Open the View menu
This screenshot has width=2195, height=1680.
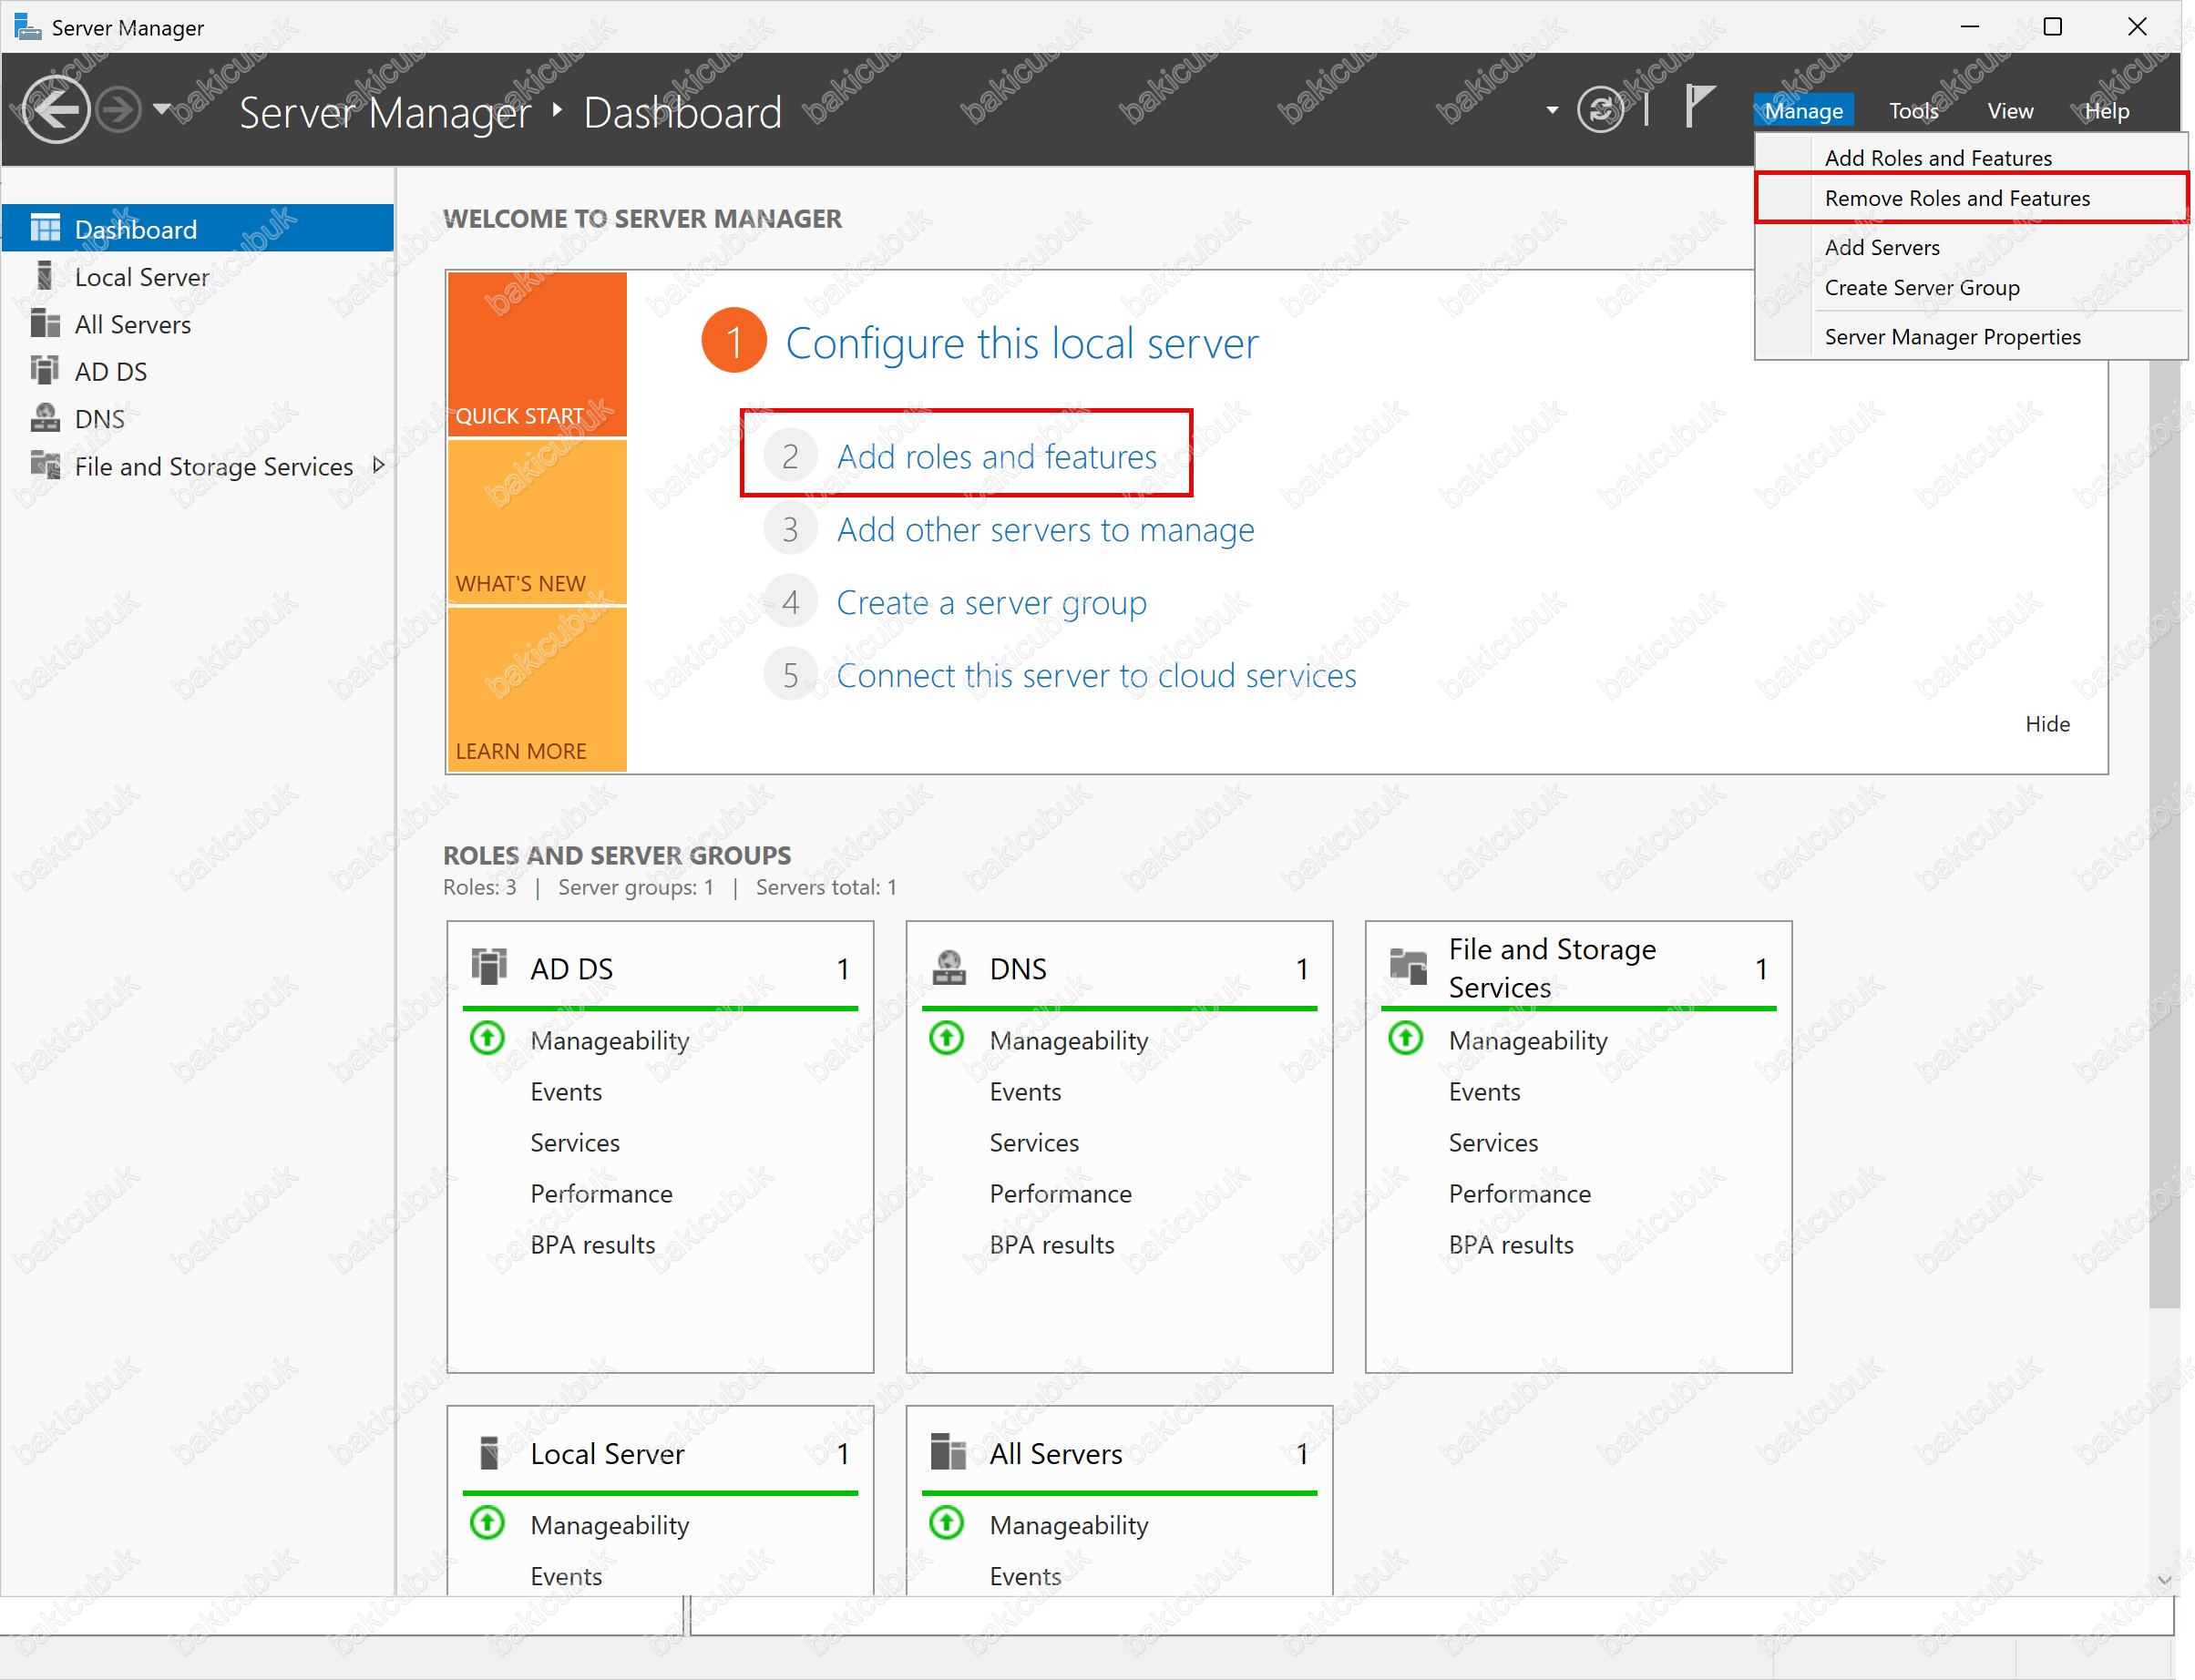2009,110
